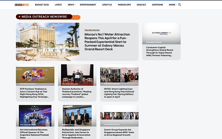Open Tourism Authority of Thailand event photo

(x=77, y=75)
